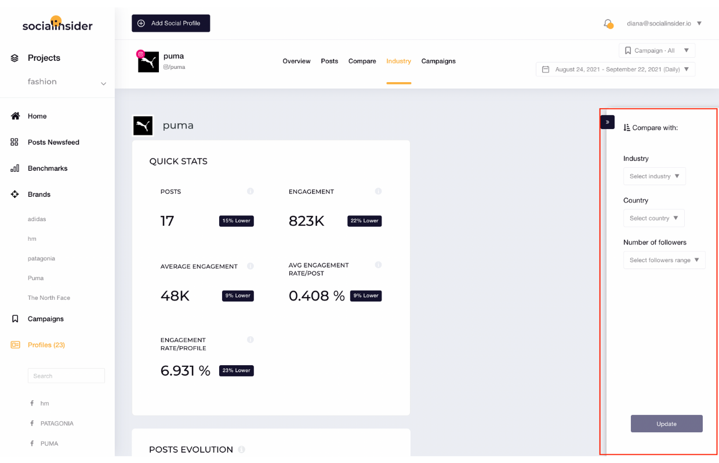Click the Facebook icon beside hm profile
Screen dimensions: 719x463
pos(32,403)
